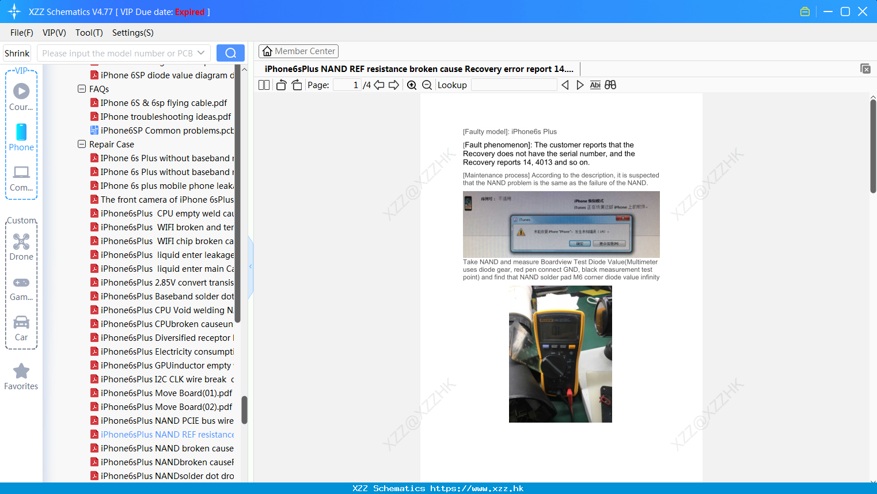
Task: Open iPhone6sPlus CPU empty weld case
Action: pos(162,214)
